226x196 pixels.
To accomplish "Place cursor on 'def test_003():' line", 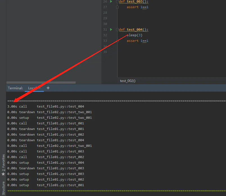I will click(x=134, y=2).
